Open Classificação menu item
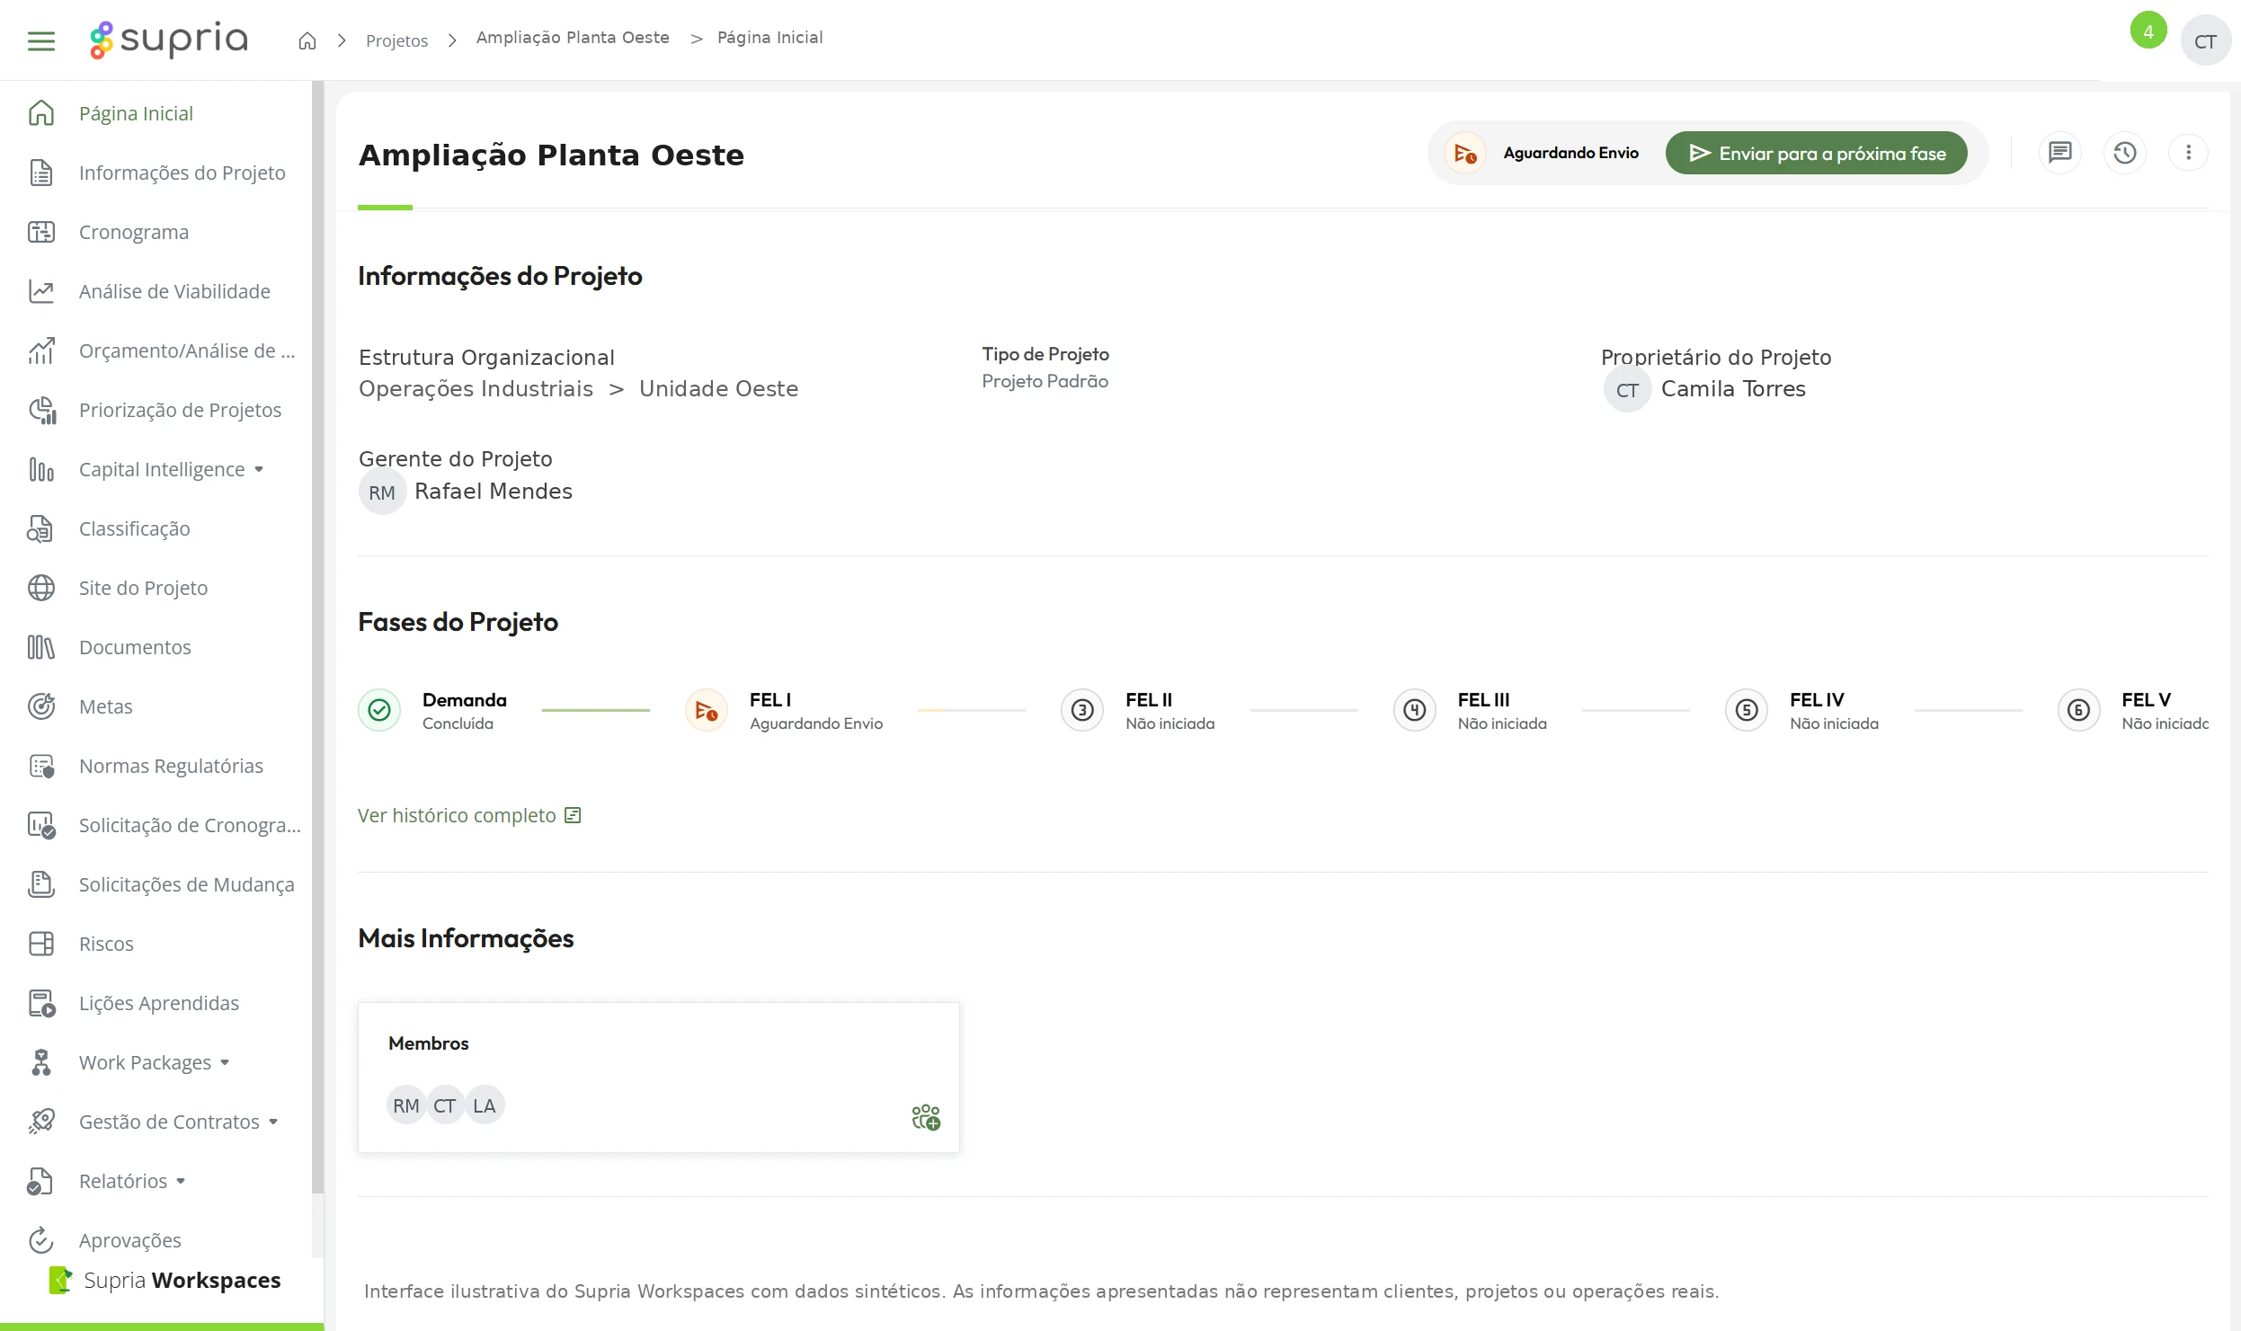Image resolution: width=2241 pixels, height=1331 pixels. click(156, 528)
